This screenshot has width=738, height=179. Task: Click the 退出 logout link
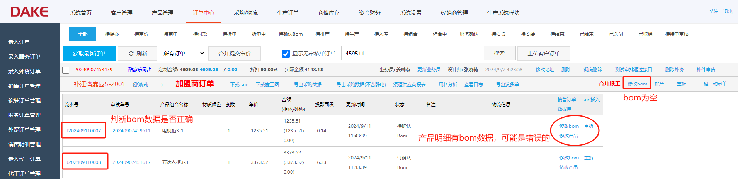[x=728, y=12]
